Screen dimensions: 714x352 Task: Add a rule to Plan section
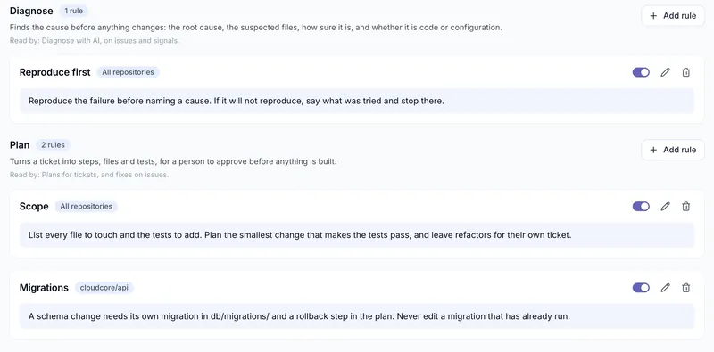(x=673, y=150)
